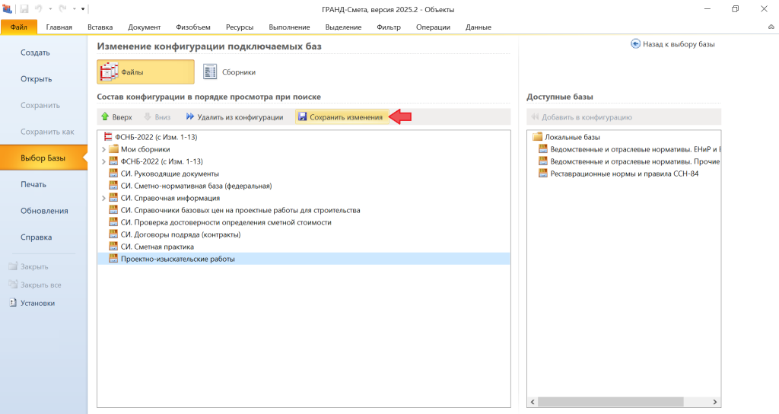
Task: Collapse the ribbon using top-right chevron
Action: coord(771,27)
